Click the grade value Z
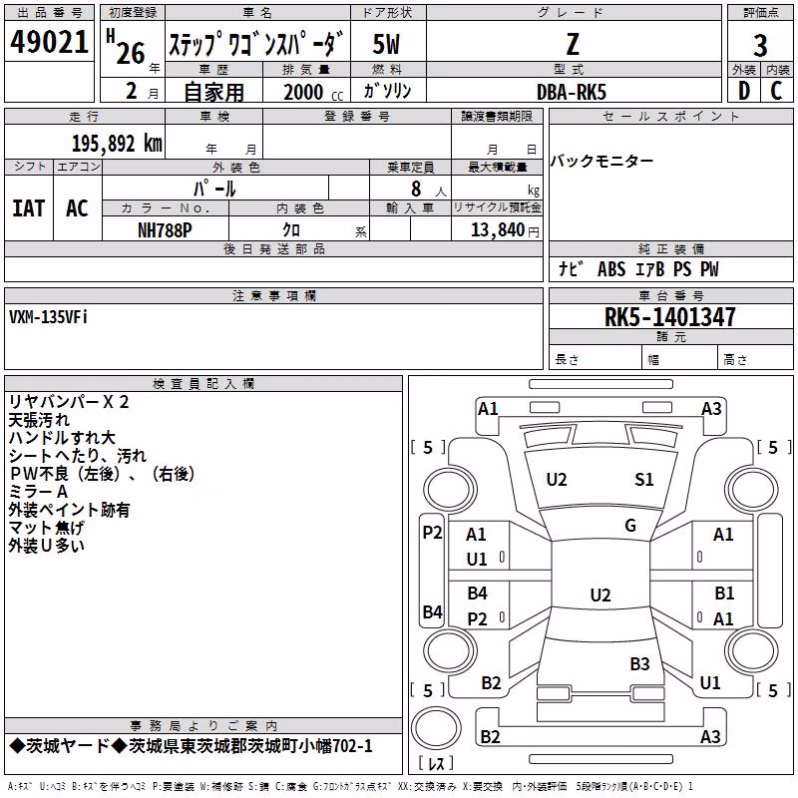This screenshot has height=798, width=798. pyautogui.click(x=573, y=44)
